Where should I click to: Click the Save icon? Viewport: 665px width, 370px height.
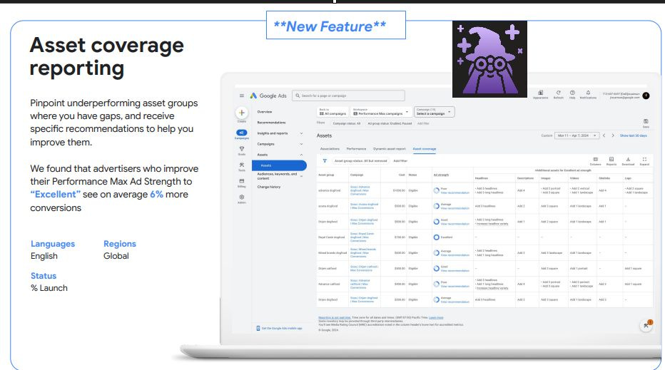(646, 123)
